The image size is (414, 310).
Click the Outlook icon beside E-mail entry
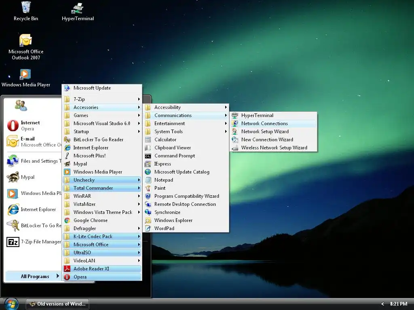pyautogui.click(x=13, y=142)
